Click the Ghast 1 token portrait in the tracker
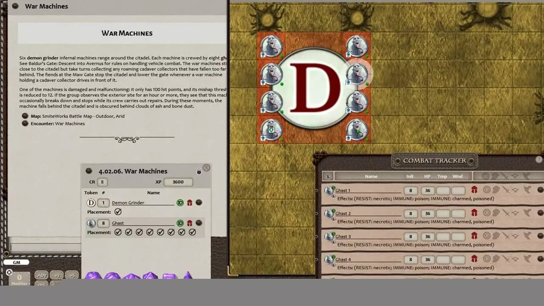The height and width of the screenshot is (306, 544). click(x=329, y=190)
